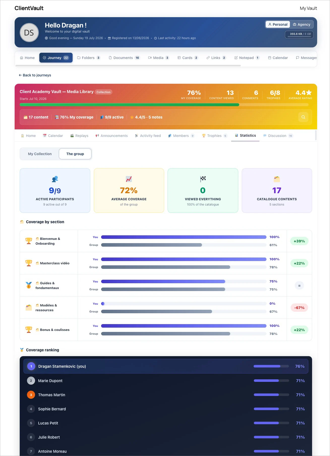This screenshot has height=456, width=330.
Task: Click the medal icon beside Guides & fondamentaux
Action: click(29, 285)
